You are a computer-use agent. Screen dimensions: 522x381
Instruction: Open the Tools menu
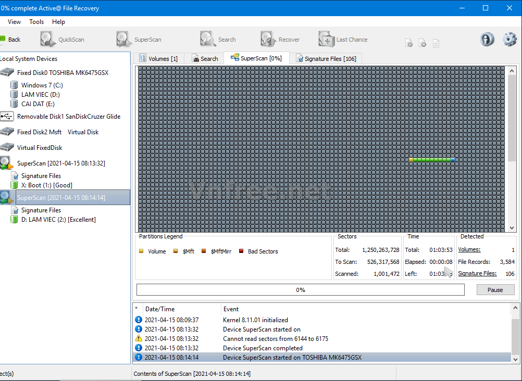pos(36,22)
